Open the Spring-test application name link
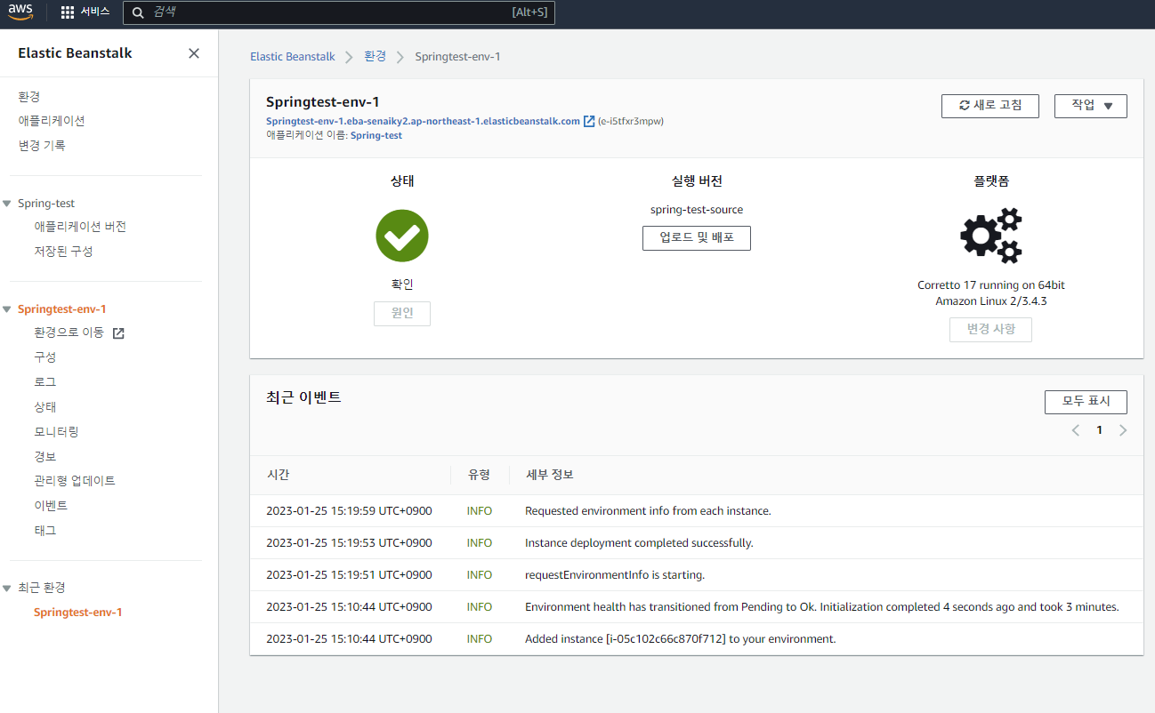1155x713 pixels. point(376,135)
